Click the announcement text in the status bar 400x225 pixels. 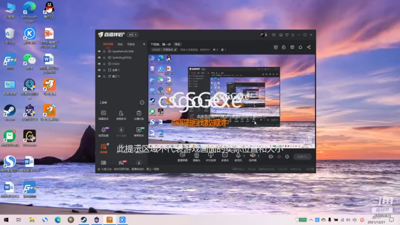coord(130,169)
